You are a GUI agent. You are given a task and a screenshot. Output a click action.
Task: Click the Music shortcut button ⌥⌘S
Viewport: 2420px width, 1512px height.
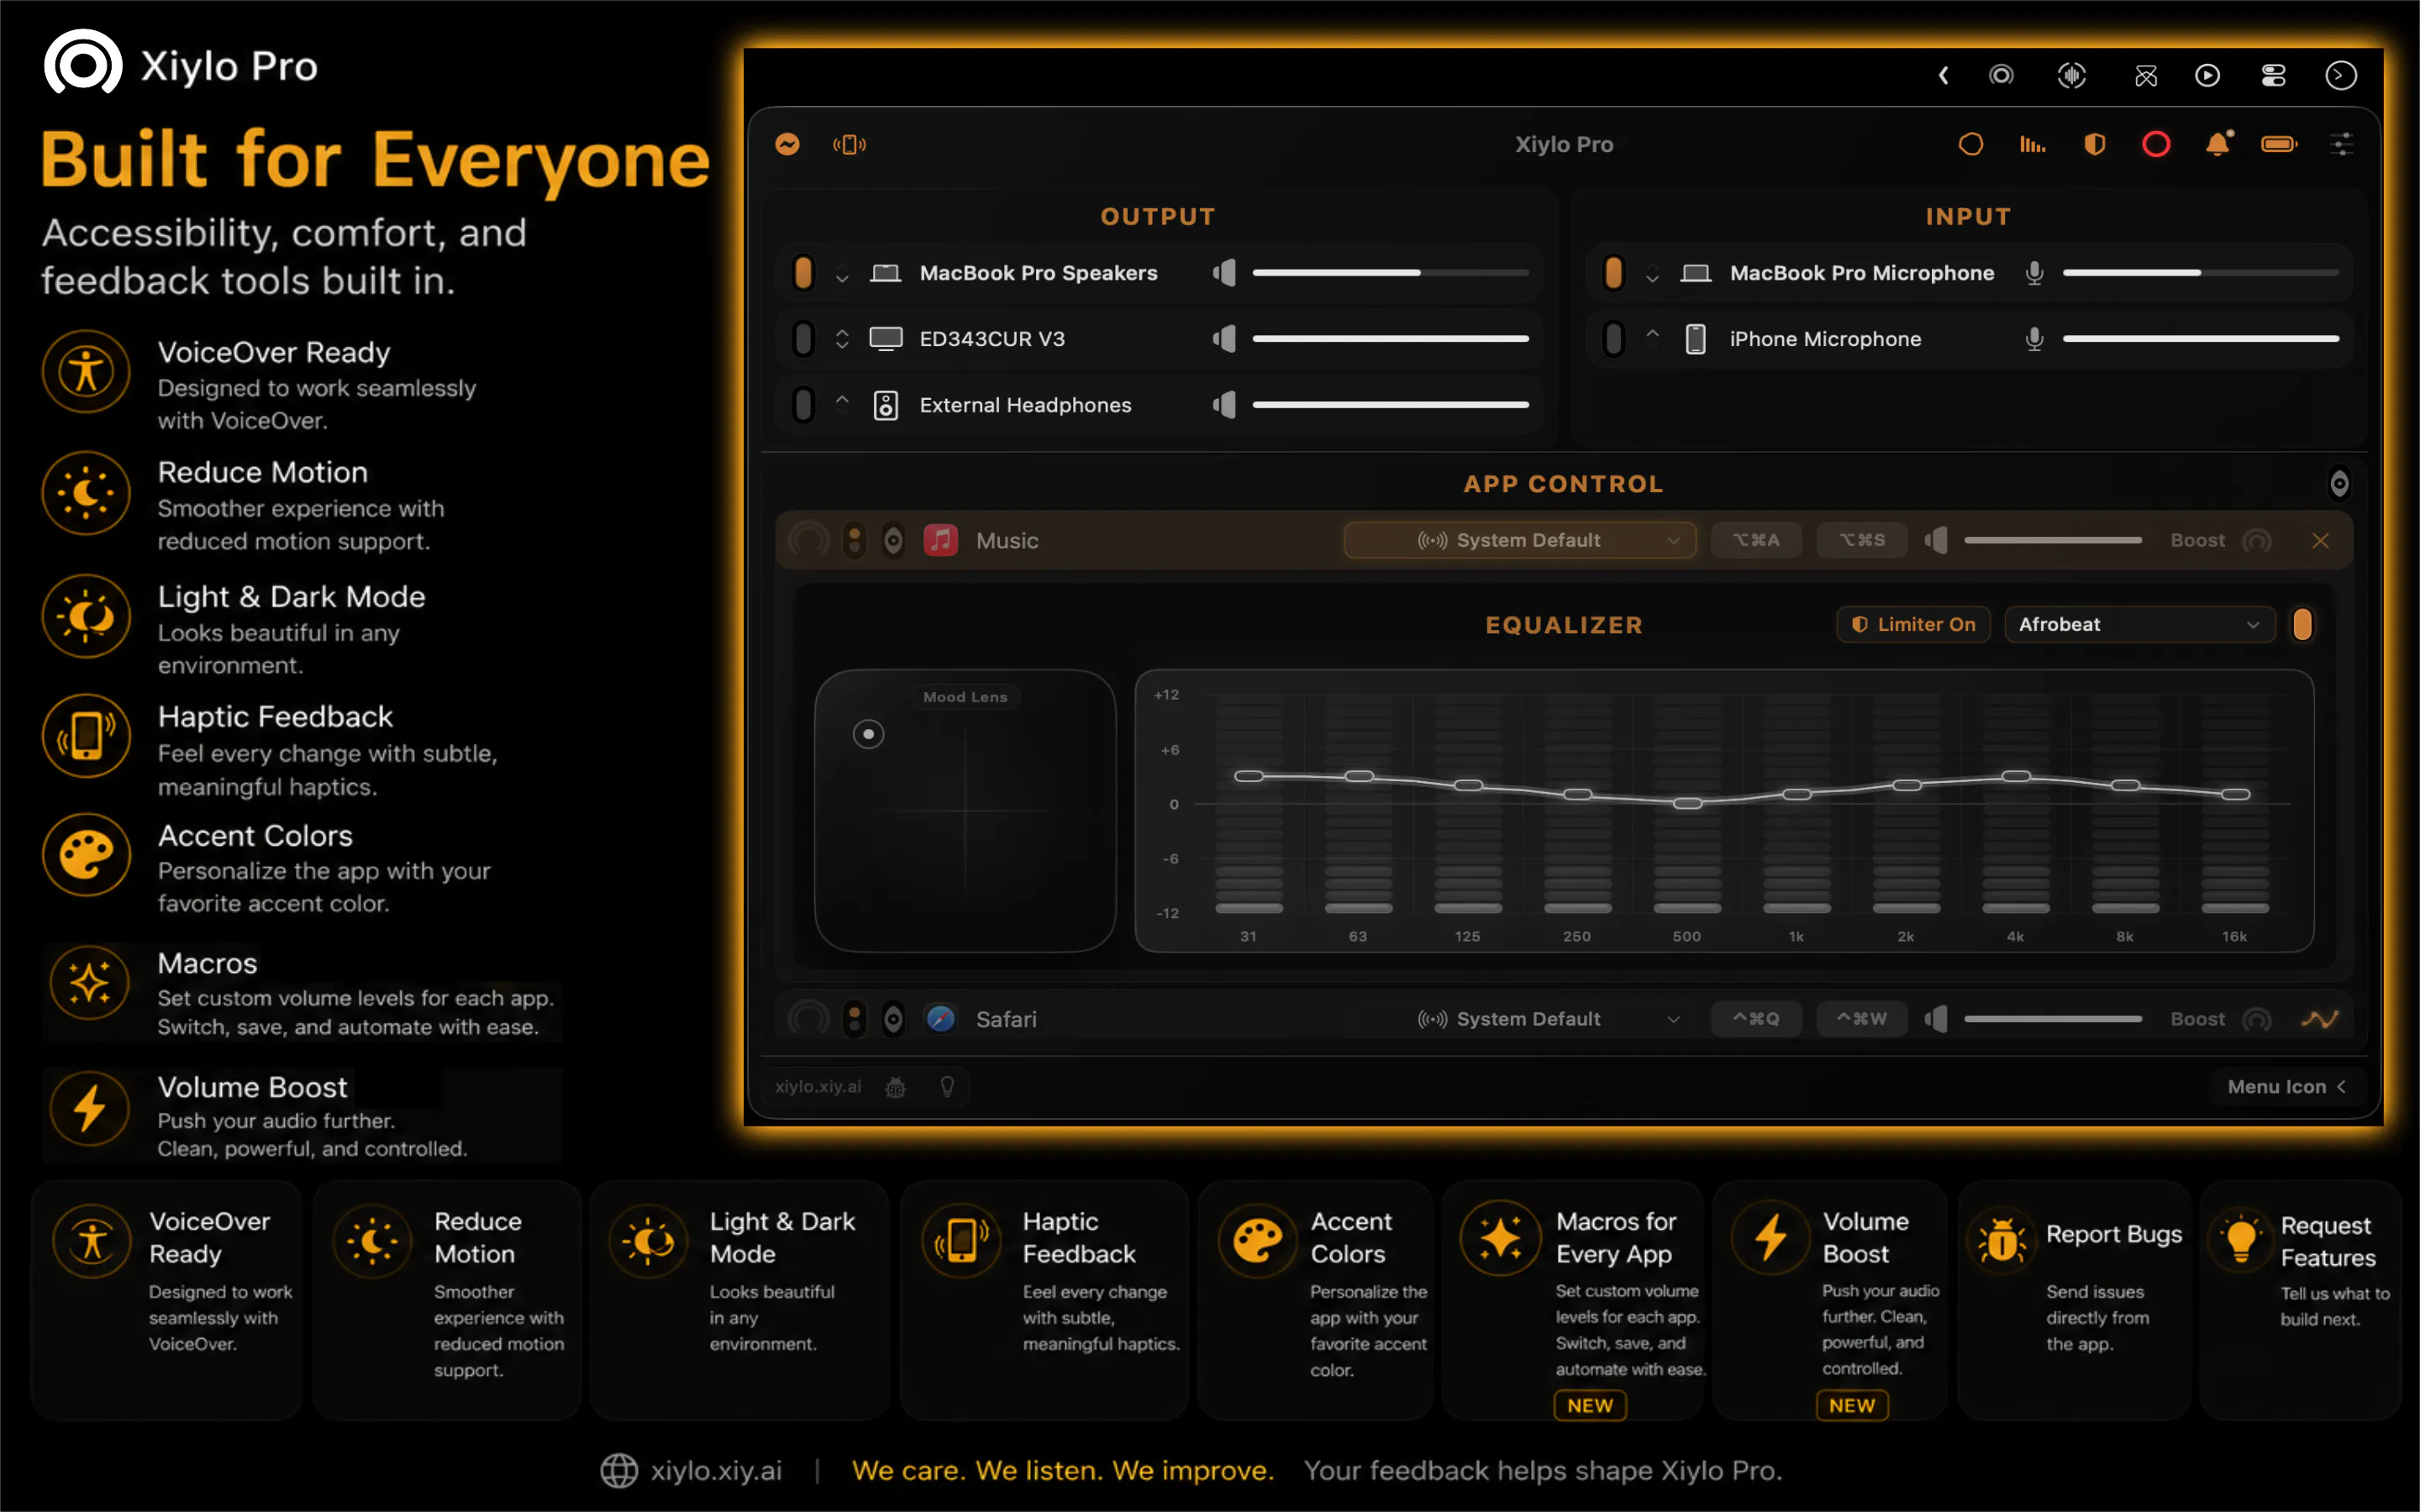1862,540
